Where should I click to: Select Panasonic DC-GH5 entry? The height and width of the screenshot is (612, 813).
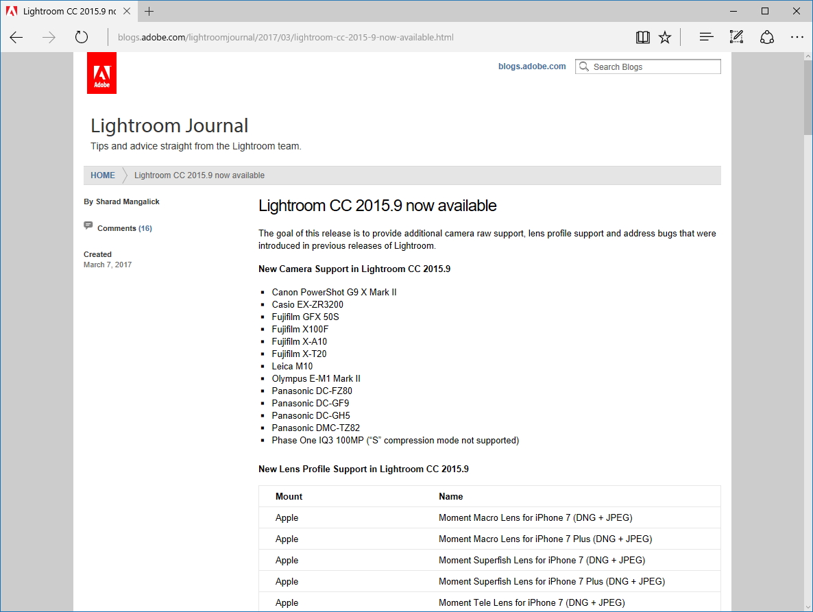click(x=311, y=415)
